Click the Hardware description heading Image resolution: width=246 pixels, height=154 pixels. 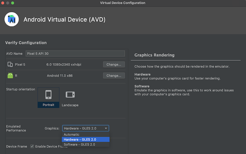(x=143, y=75)
